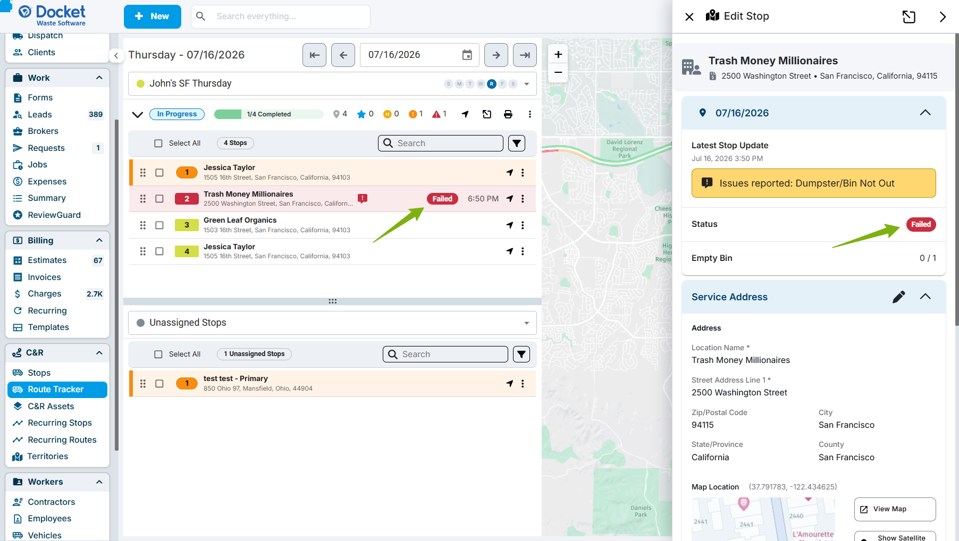This screenshot has width=959, height=541.
Task: Select the test test - Primary checkbox
Action: (x=159, y=384)
